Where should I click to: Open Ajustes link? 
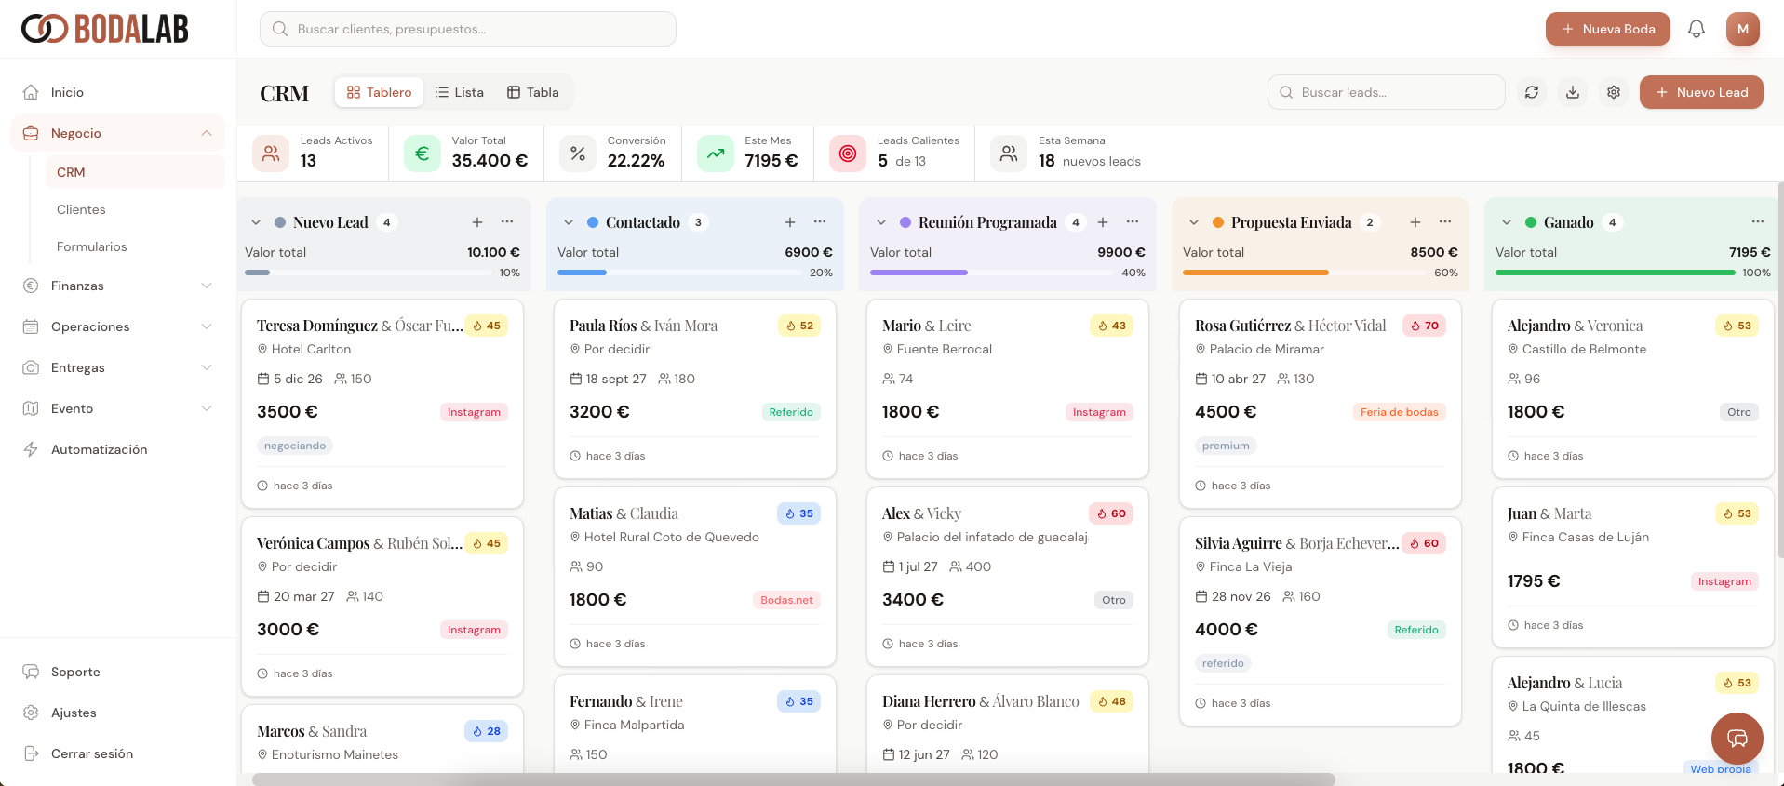click(118, 713)
